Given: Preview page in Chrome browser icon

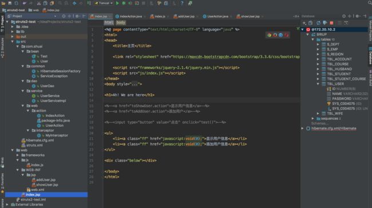Looking at the screenshot, I should (270, 35).
